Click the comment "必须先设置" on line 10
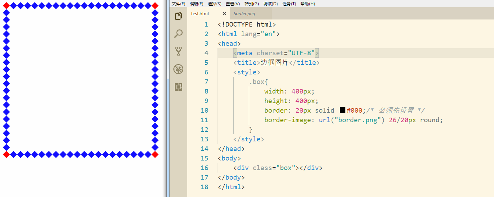Viewport: 494px width, 197px height. pos(396,110)
